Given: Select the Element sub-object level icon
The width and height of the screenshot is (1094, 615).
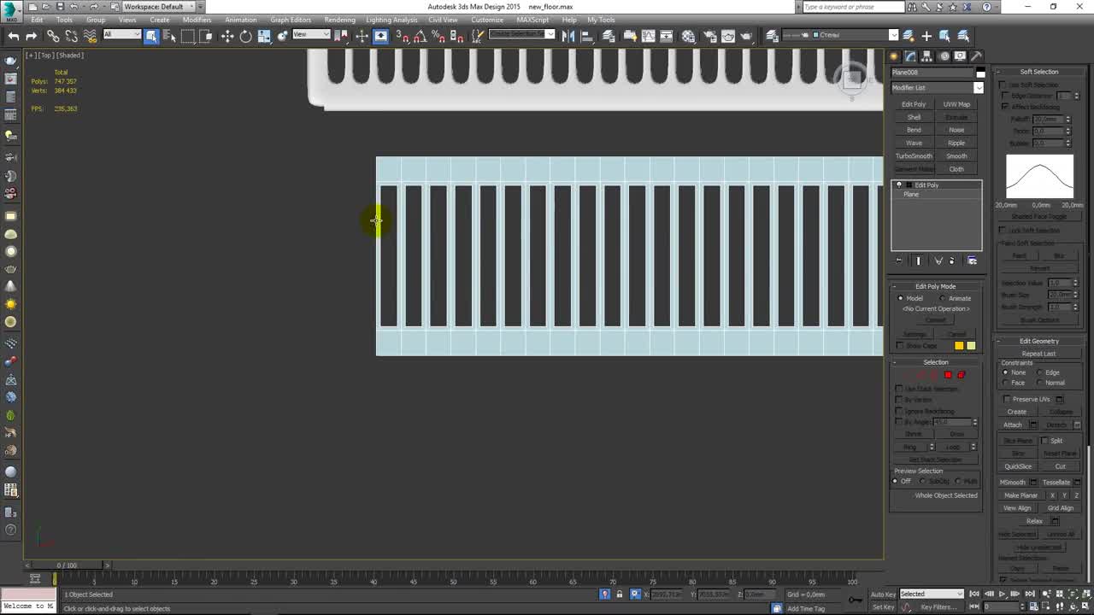Looking at the screenshot, I should [x=961, y=375].
